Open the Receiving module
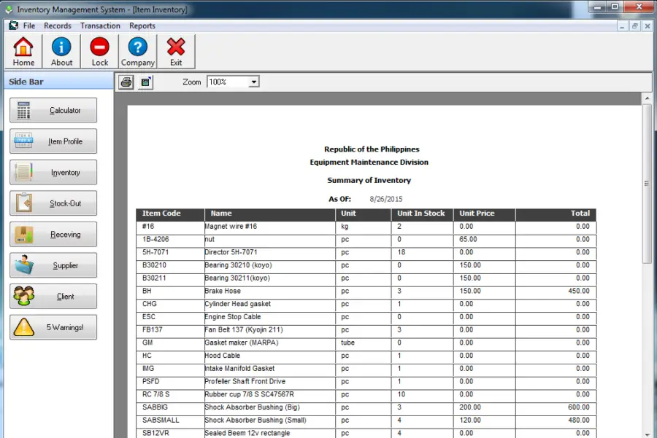The width and height of the screenshot is (657, 438). [52, 234]
